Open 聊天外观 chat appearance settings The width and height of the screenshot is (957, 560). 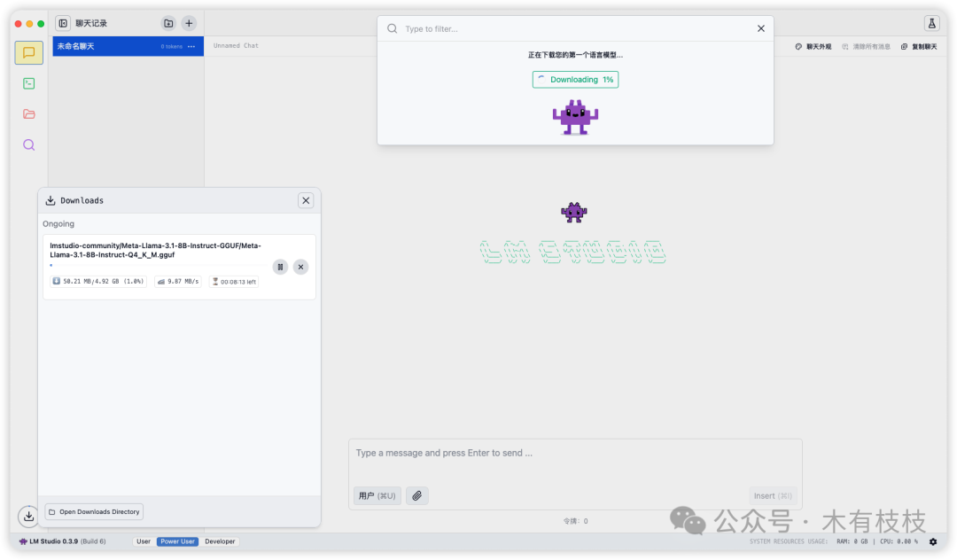click(x=813, y=46)
